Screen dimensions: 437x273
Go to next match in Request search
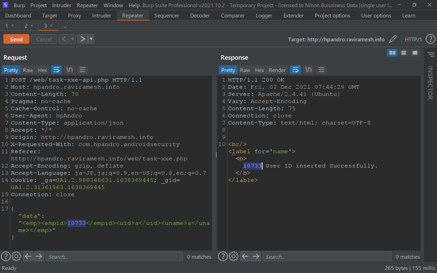pyautogui.click(x=39, y=256)
